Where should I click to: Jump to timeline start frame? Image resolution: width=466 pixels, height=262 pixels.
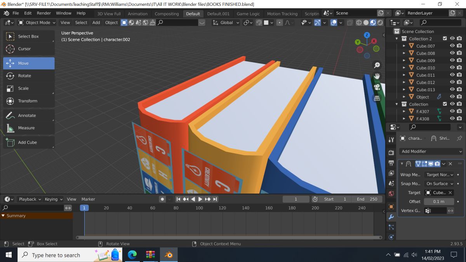(178, 199)
